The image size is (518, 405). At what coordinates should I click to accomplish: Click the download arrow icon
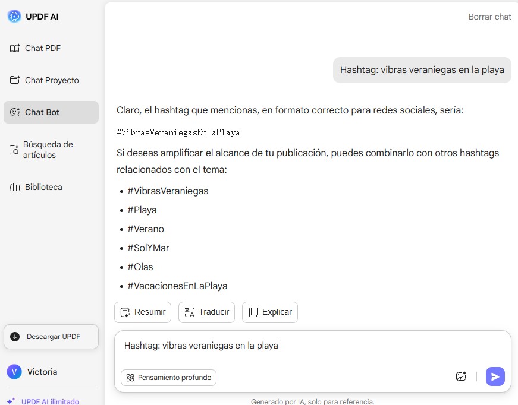(15, 336)
